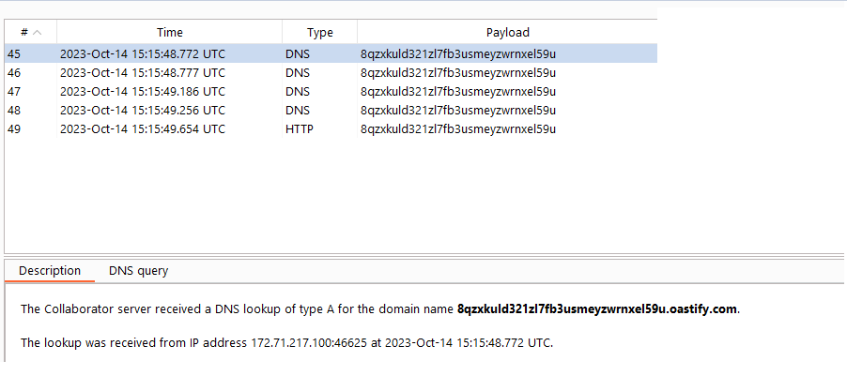The width and height of the screenshot is (847, 391).
Task: Select interaction row number 48
Action: (331, 111)
